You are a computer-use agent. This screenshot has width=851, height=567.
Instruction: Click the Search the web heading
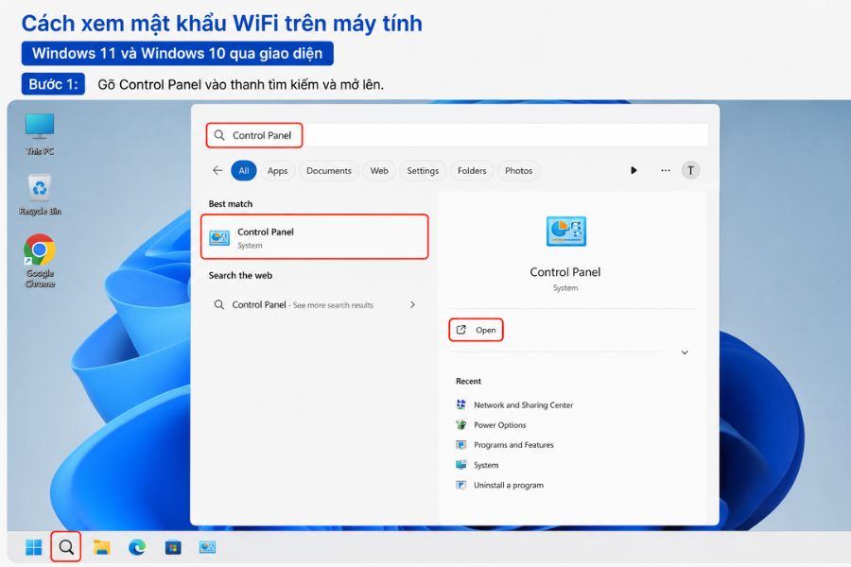pos(240,275)
